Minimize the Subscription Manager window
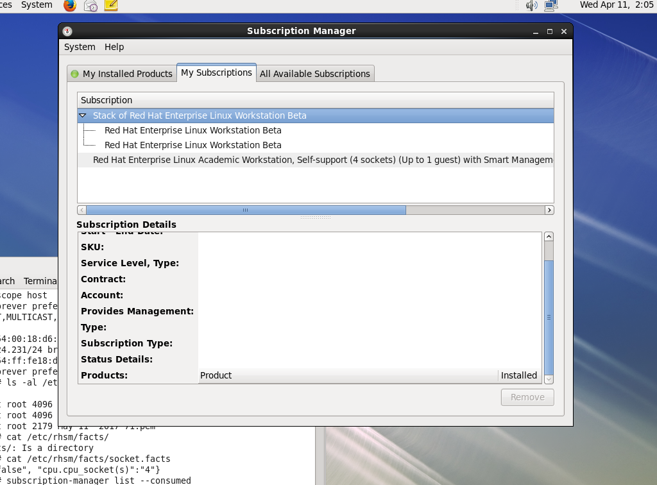This screenshot has width=657, height=485. (x=536, y=31)
